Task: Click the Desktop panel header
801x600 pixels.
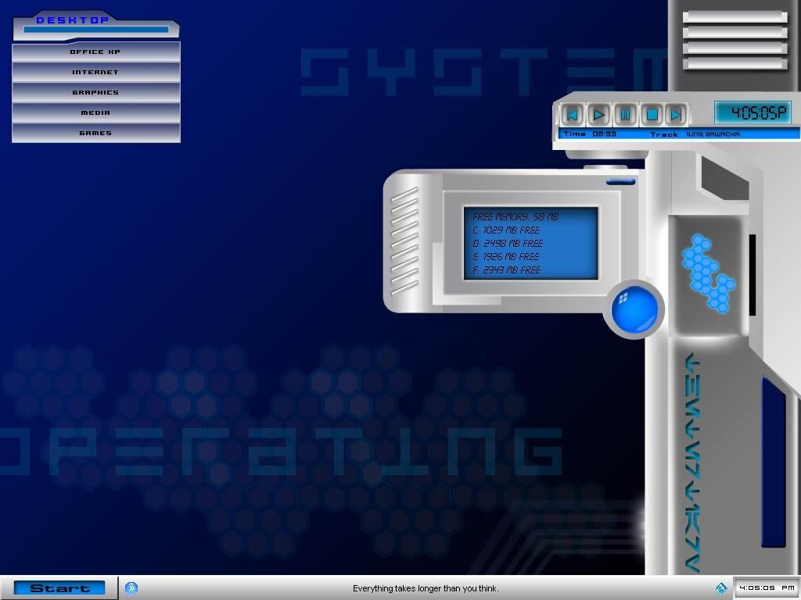Action: click(x=96, y=26)
